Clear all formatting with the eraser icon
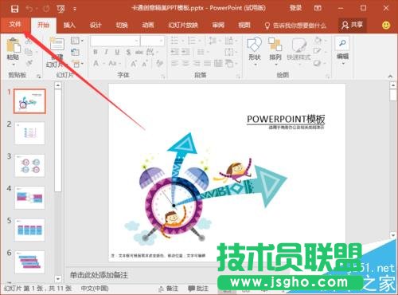 click(159, 63)
